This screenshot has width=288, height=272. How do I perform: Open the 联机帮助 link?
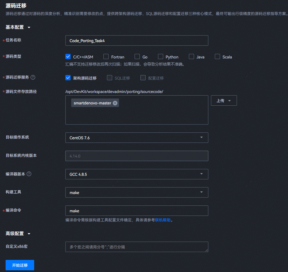[163, 220]
